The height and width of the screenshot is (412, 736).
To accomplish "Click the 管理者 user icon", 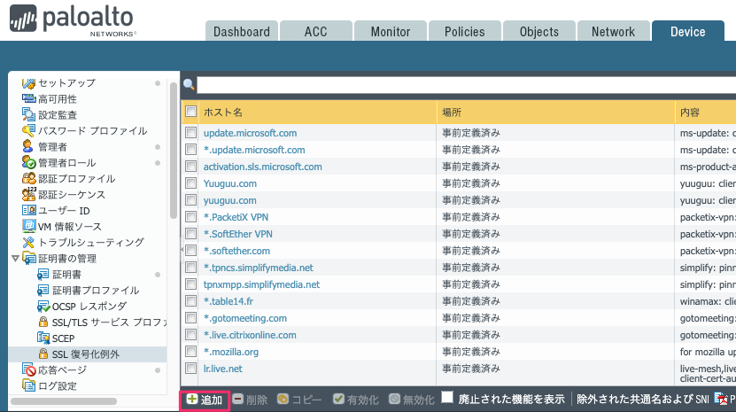I will tap(28, 146).
